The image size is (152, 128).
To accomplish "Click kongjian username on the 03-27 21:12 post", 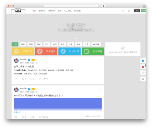I will click(23, 59).
